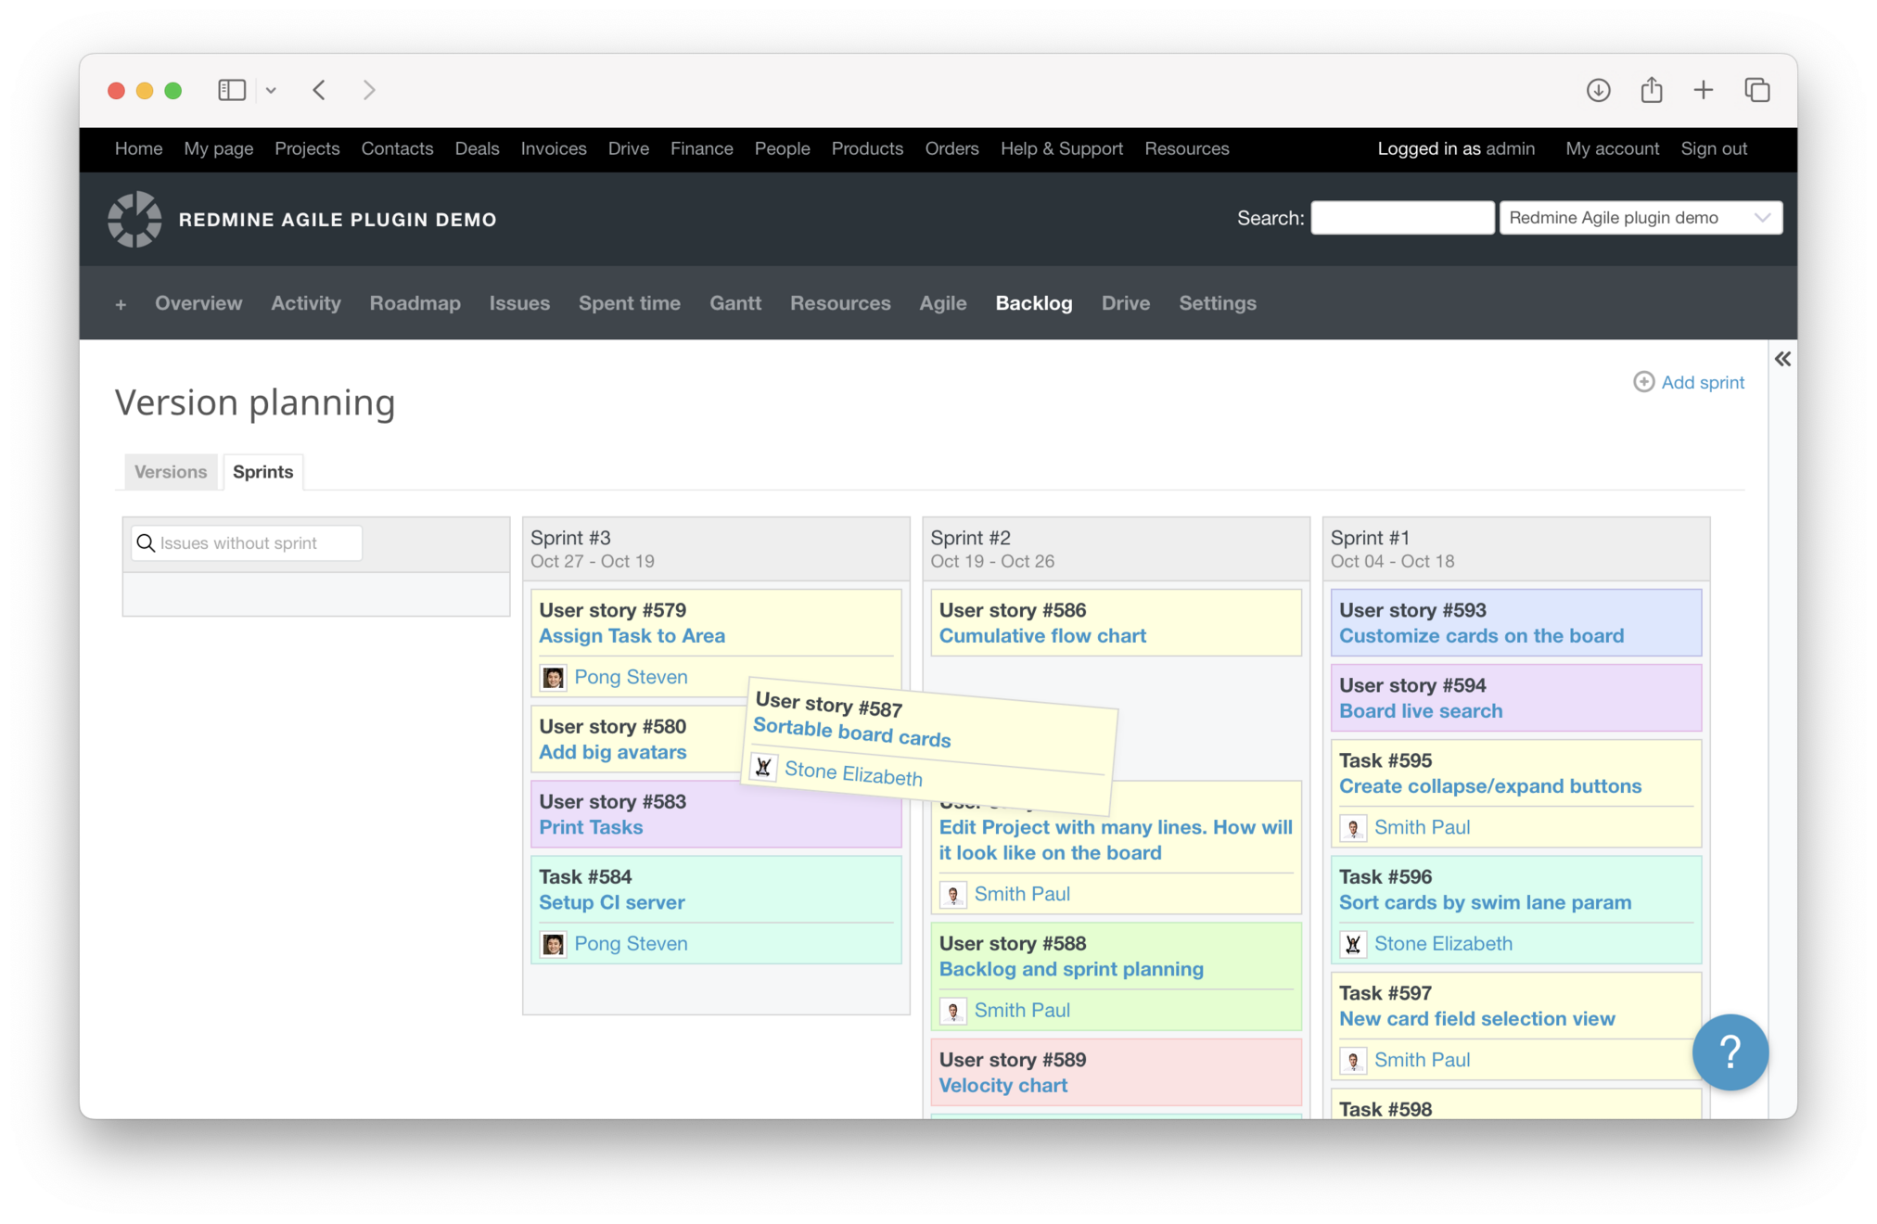Click the blue help question mark button

coord(1730,1052)
